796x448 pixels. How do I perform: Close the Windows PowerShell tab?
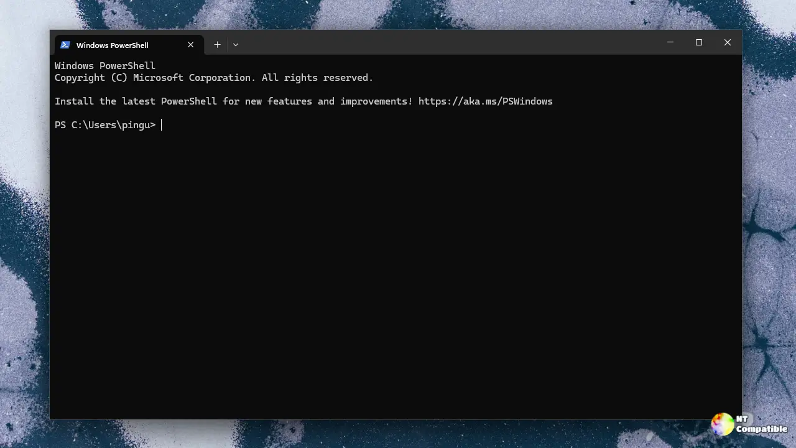tap(191, 45)
